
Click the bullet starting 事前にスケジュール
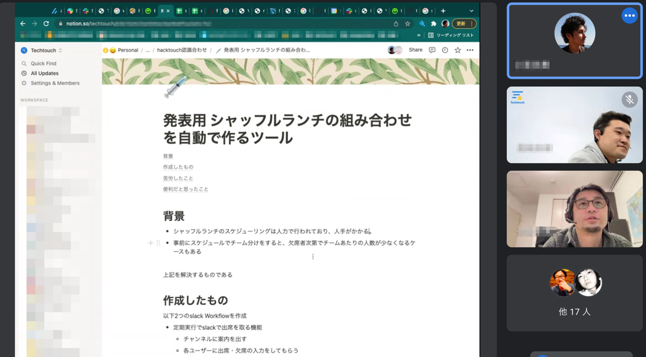coord(294,247)
